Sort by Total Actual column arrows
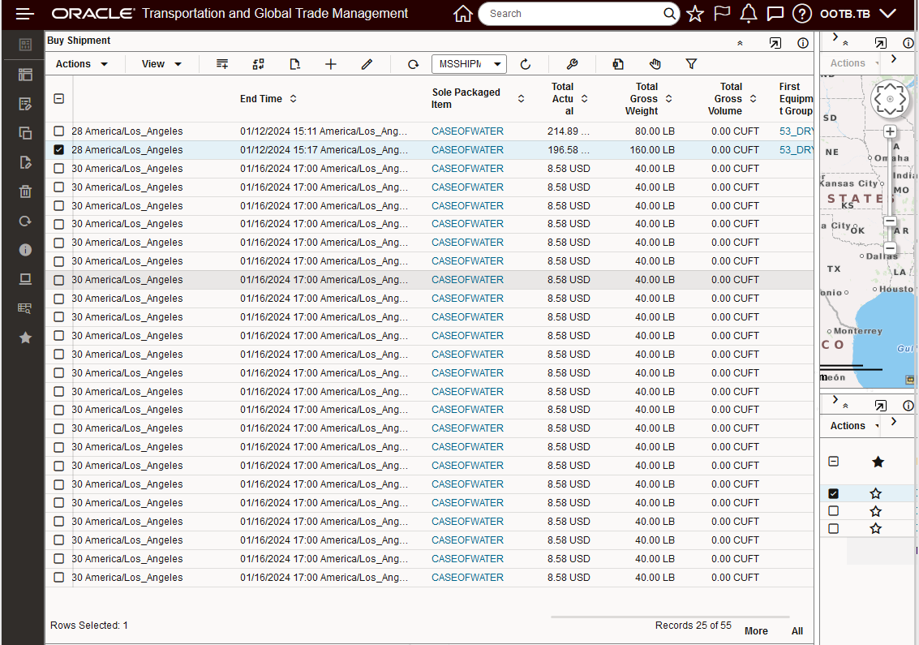Image resolution: width=919 pixels, height=645 pixels. (584, 98)
